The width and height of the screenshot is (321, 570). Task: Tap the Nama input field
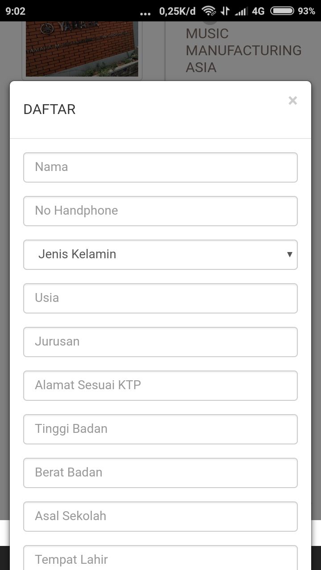pyautogui.click(x=160, y=167)
